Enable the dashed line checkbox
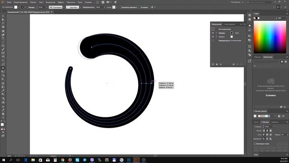The image size is (289, 163). click(255, 144)
